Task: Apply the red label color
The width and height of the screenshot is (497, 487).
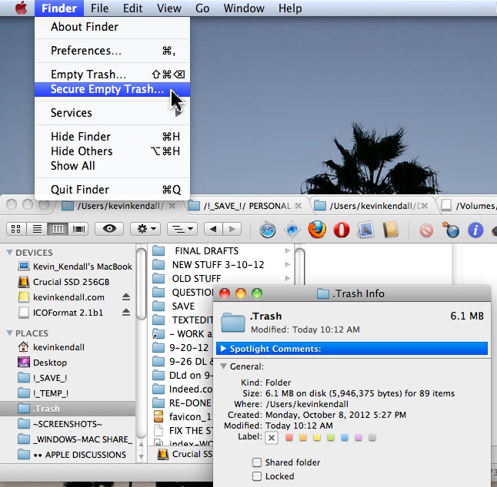Action: coord(289,438)
